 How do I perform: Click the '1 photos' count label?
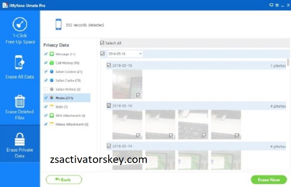278,66
